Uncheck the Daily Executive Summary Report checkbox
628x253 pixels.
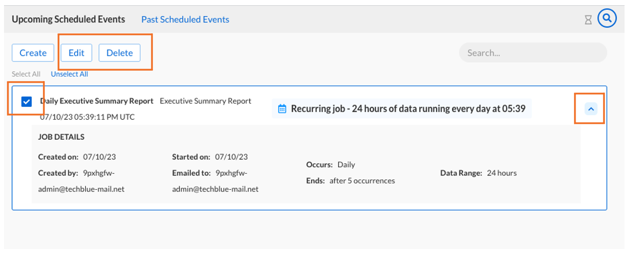tap(26, 102)
